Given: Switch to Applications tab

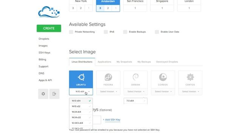Looking at the screenshot, I should (104, 62).
